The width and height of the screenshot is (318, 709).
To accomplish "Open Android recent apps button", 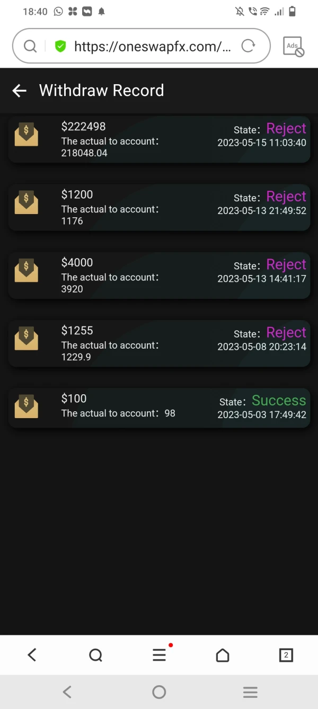I will [250, 692].
